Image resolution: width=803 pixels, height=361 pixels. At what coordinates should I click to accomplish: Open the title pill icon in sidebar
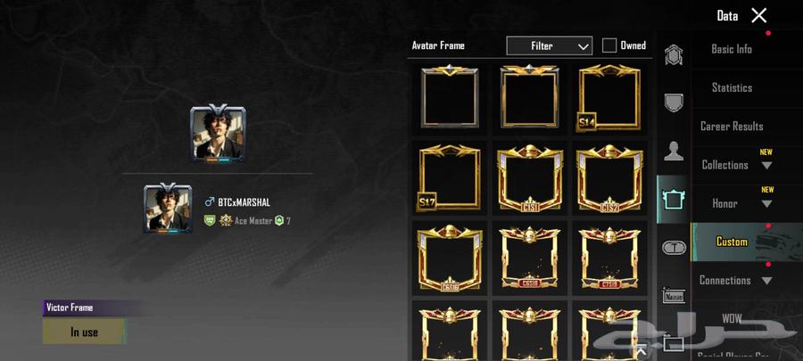click(x=674, y=248)
